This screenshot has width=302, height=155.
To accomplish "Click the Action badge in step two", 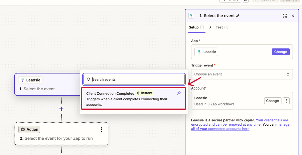I will pos(29,129).
